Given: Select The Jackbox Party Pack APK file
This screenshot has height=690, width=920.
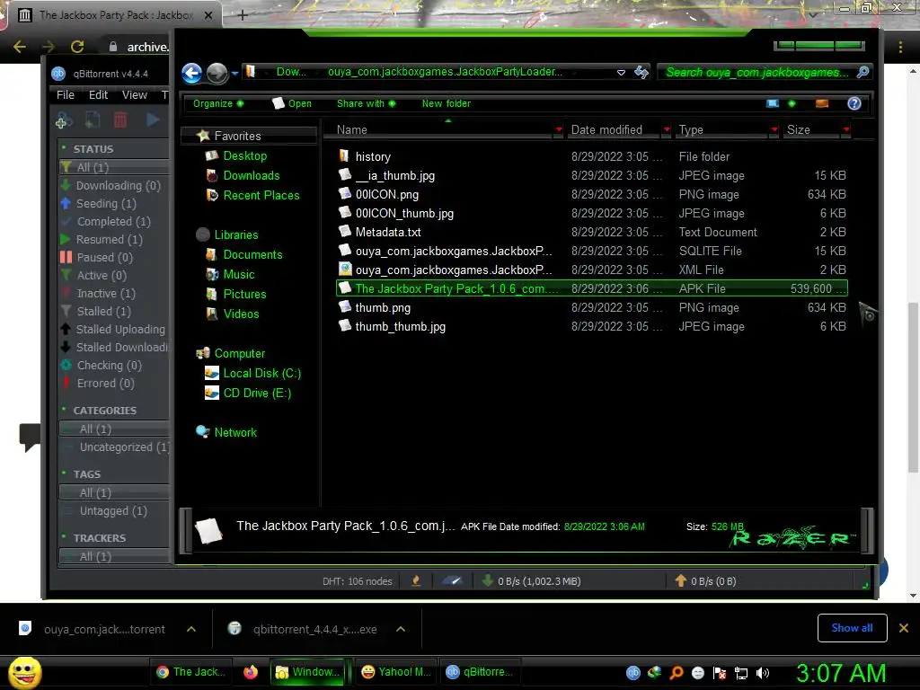Looking at the screenshot, I should (592, 288).
